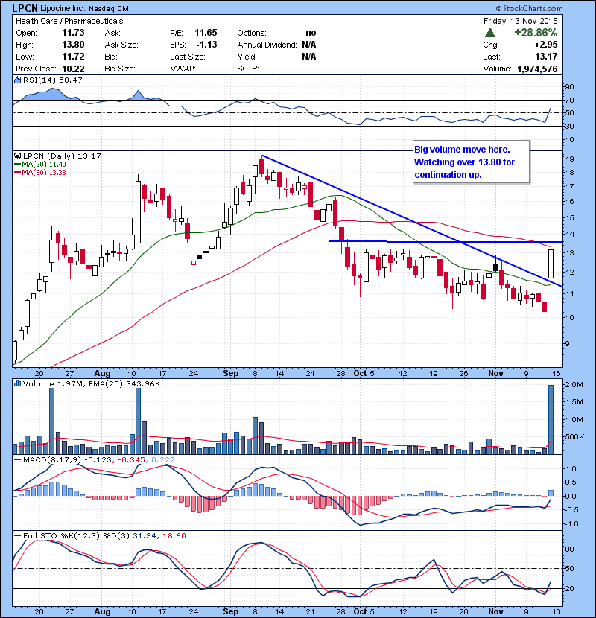Click the '1.5M' volume axis label
Screen dimensions: 596x618
[574, 401]
